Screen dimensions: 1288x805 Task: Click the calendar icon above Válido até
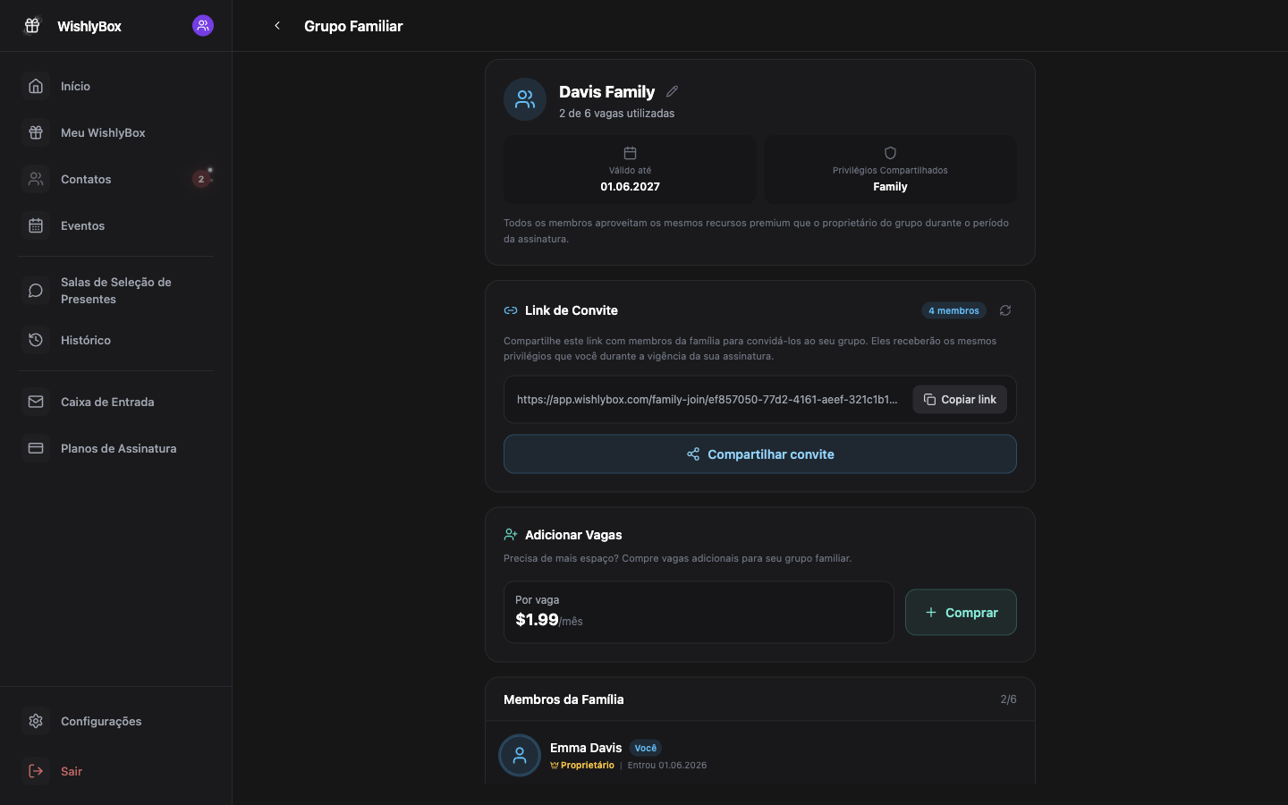pyautogui.click(x=630, y=153)
